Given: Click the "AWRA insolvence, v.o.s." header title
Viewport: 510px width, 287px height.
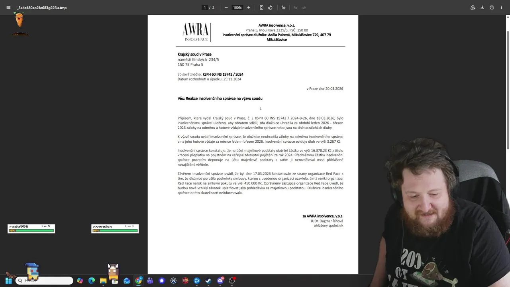Looking at the screenshot, I should coord(277,26).
